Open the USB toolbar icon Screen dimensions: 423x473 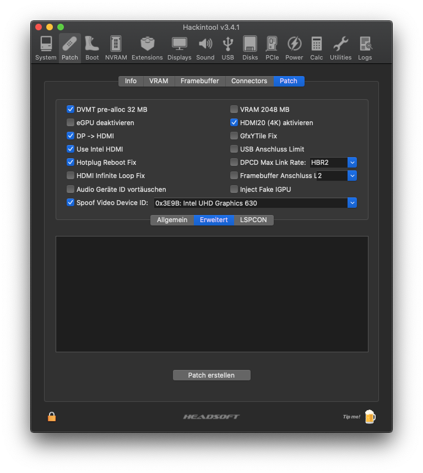point(228,49)
